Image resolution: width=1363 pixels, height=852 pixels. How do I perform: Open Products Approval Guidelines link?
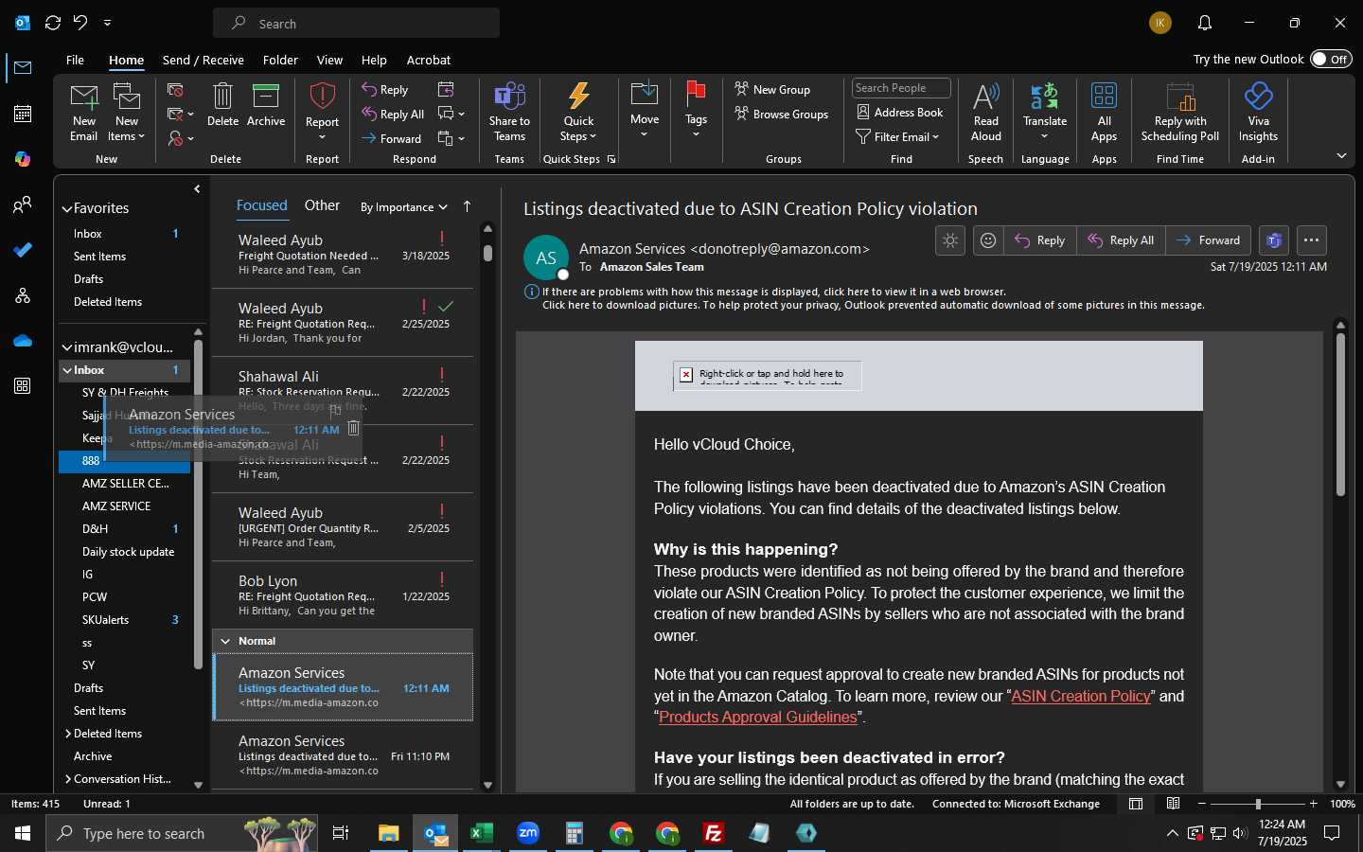(x=757, y=717)
